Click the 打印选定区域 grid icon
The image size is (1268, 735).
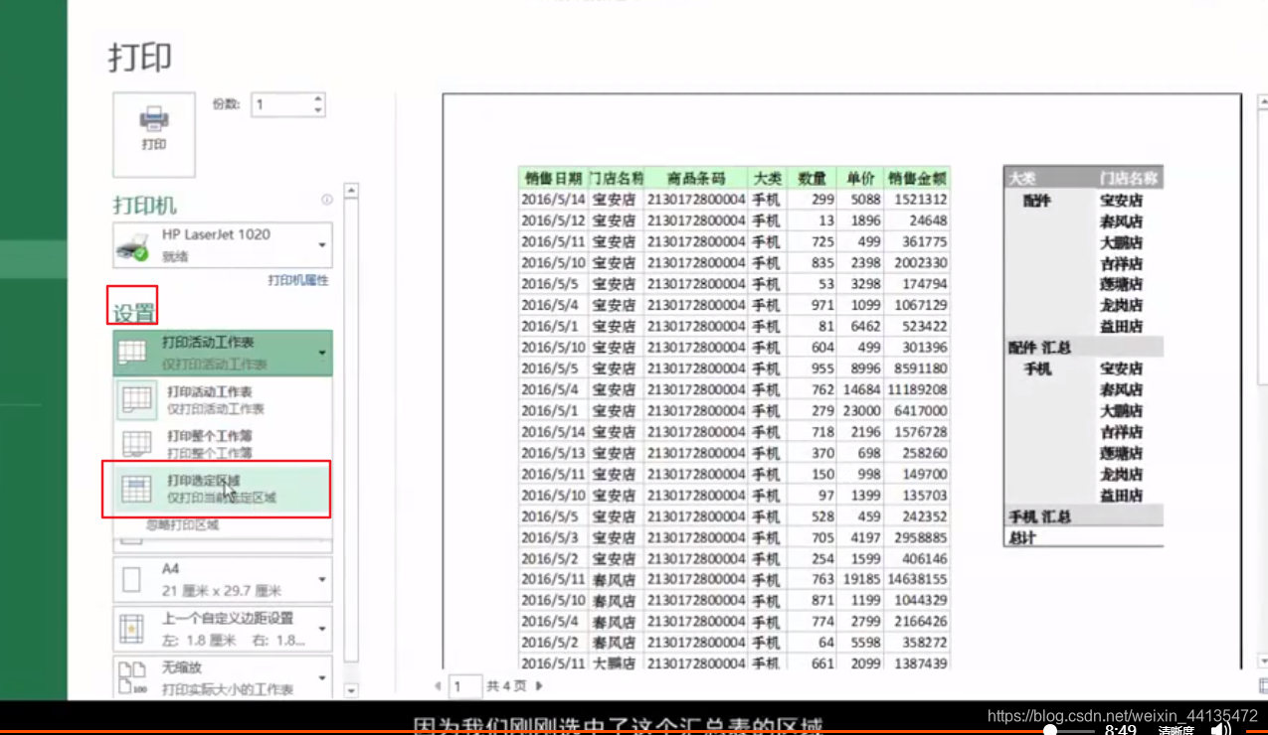(136, 489)
